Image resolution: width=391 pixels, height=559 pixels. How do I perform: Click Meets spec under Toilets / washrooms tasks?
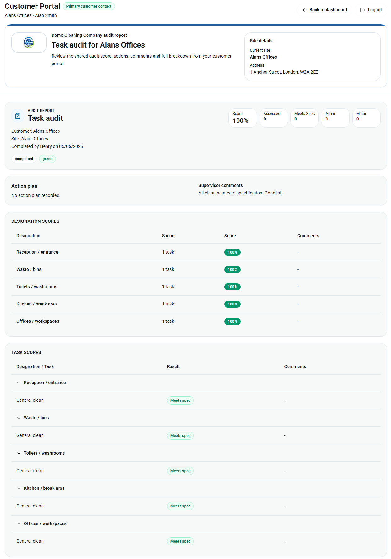[x=180, y=471]
